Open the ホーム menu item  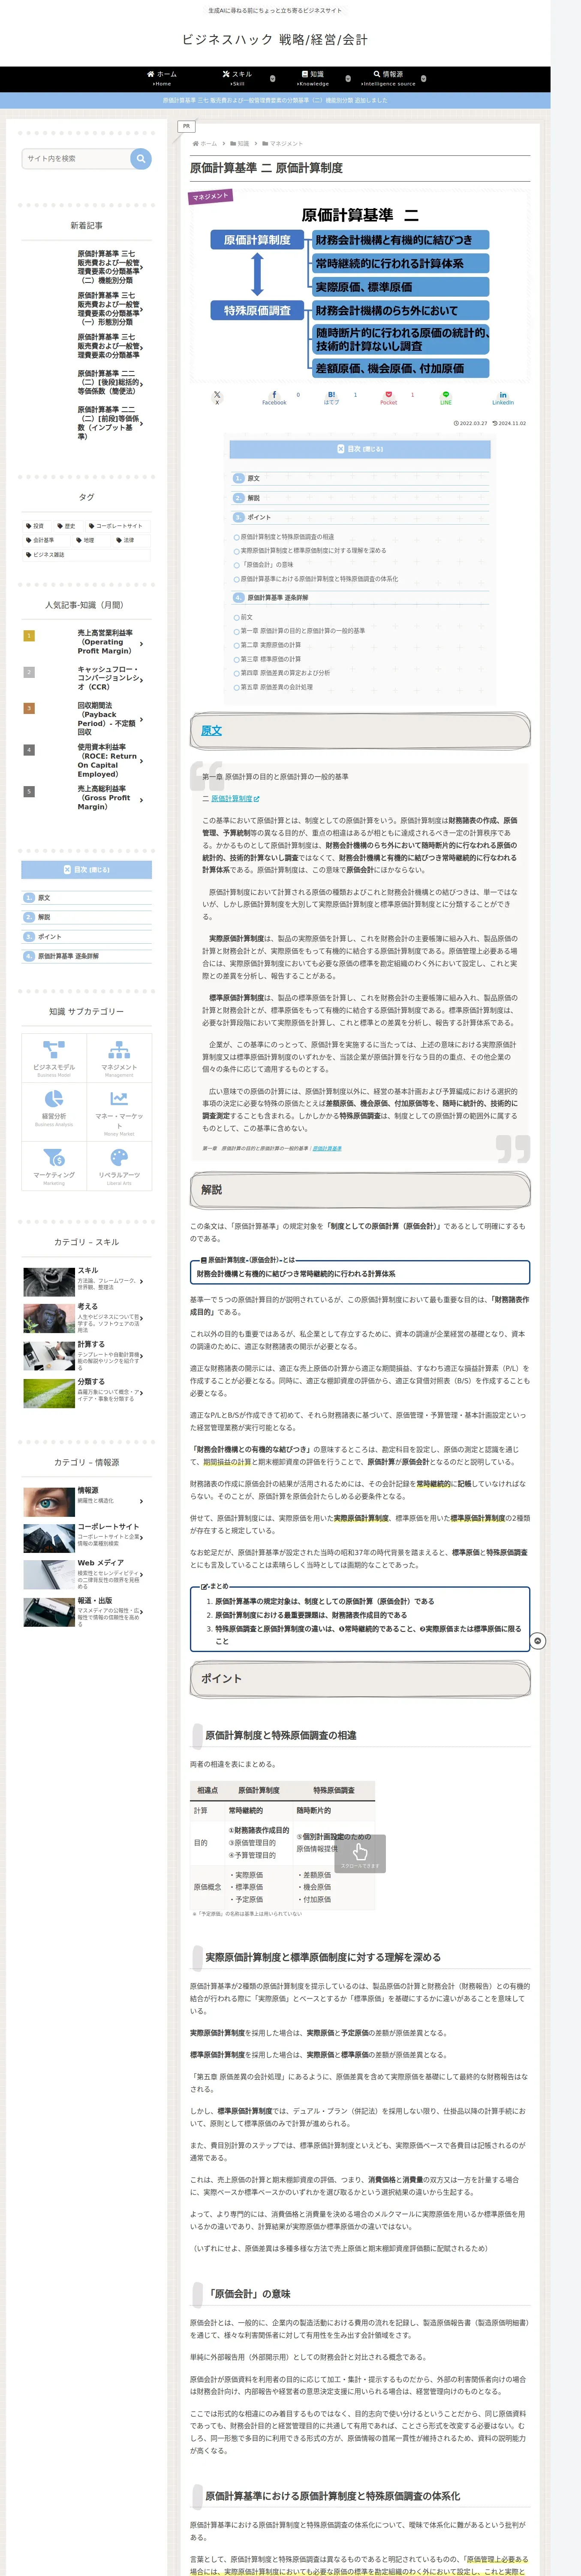(x=162, y=78)
